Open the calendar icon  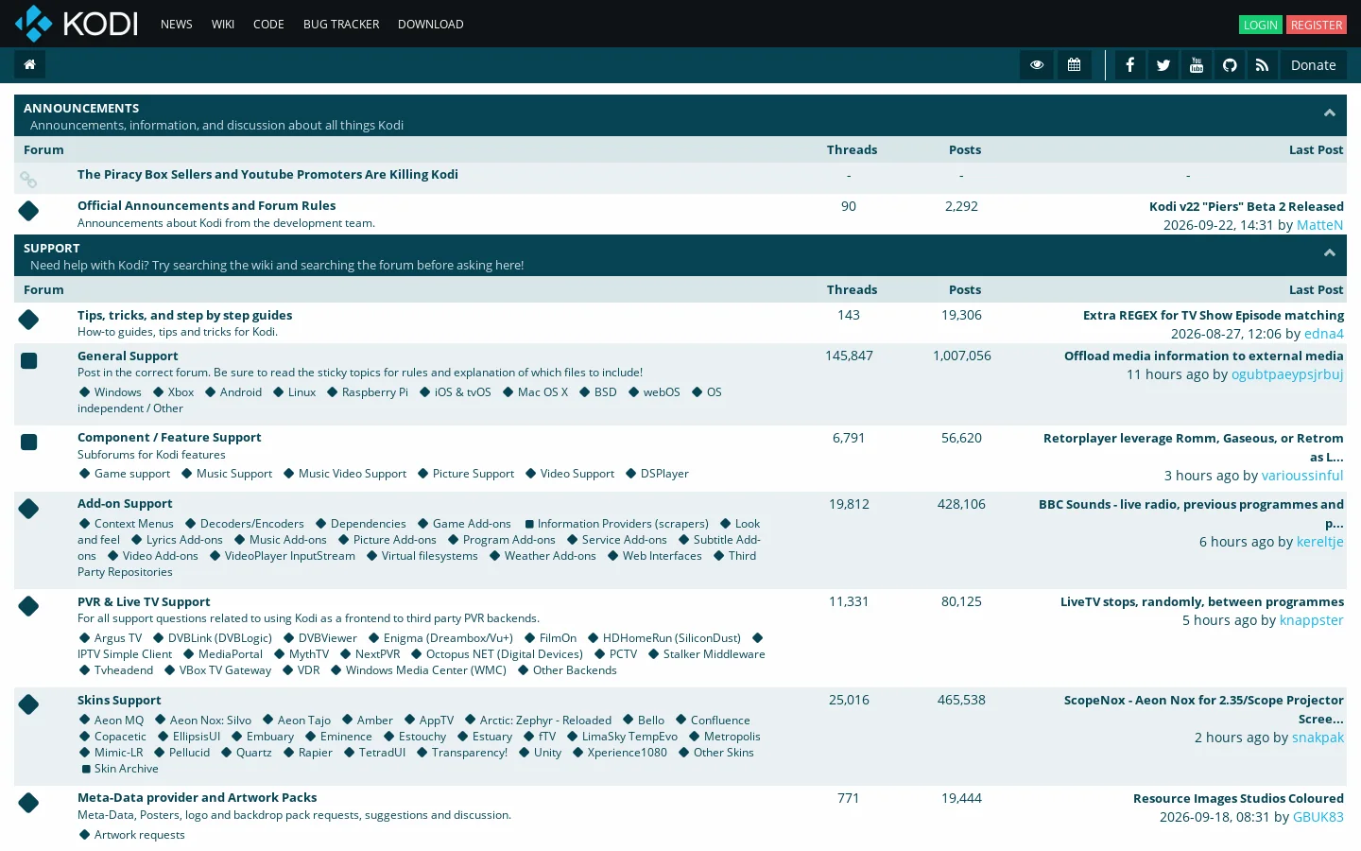point(1075,65)
